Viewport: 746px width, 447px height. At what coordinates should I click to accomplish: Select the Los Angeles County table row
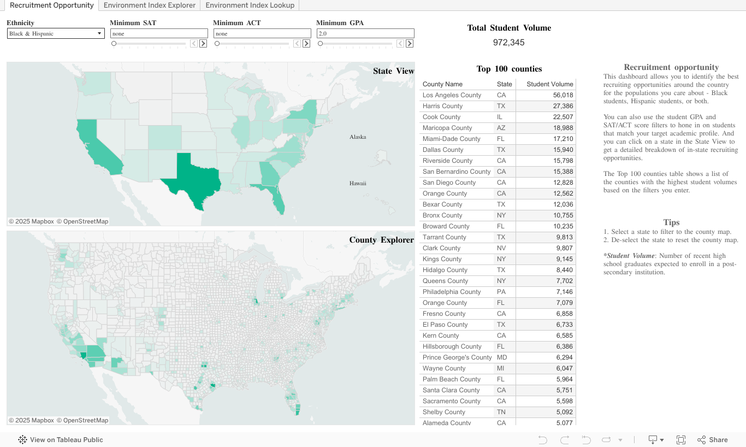452,95
